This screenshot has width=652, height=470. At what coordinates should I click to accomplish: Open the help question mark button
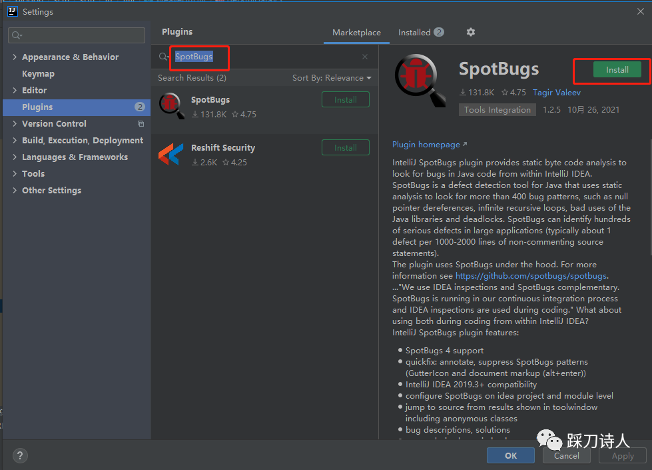coord(20,455)
